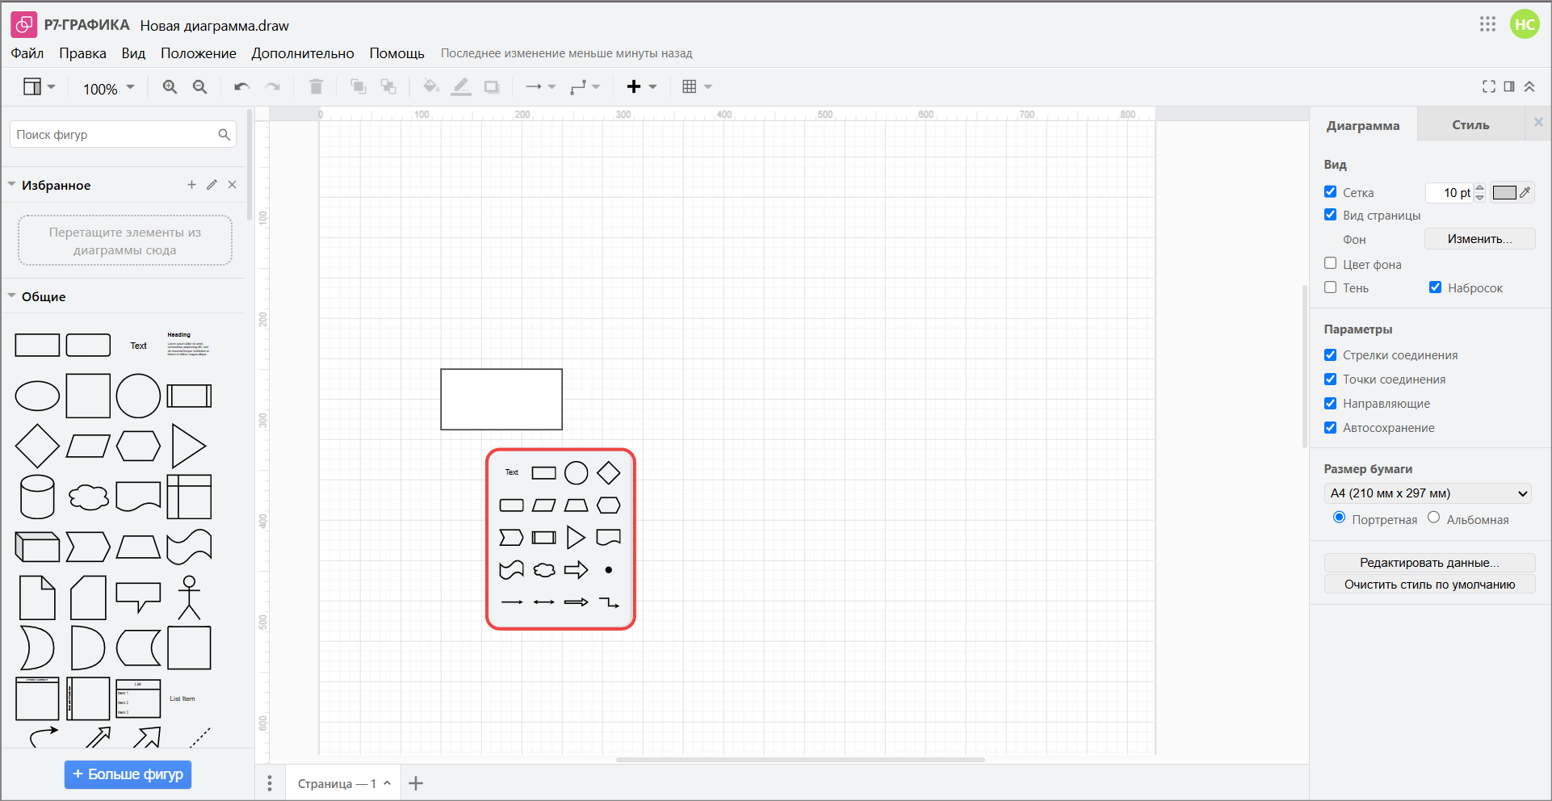
Task: Click Очистить стиль по умолчанию button
Action: coord(1429,585)
